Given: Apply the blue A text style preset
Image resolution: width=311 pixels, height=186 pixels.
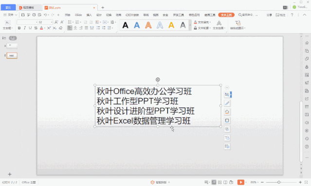Looking at the screenshot, I should [137, 25].
